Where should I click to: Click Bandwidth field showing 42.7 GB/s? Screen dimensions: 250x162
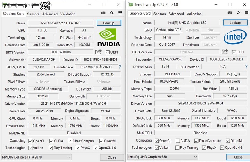coord(230,96)
